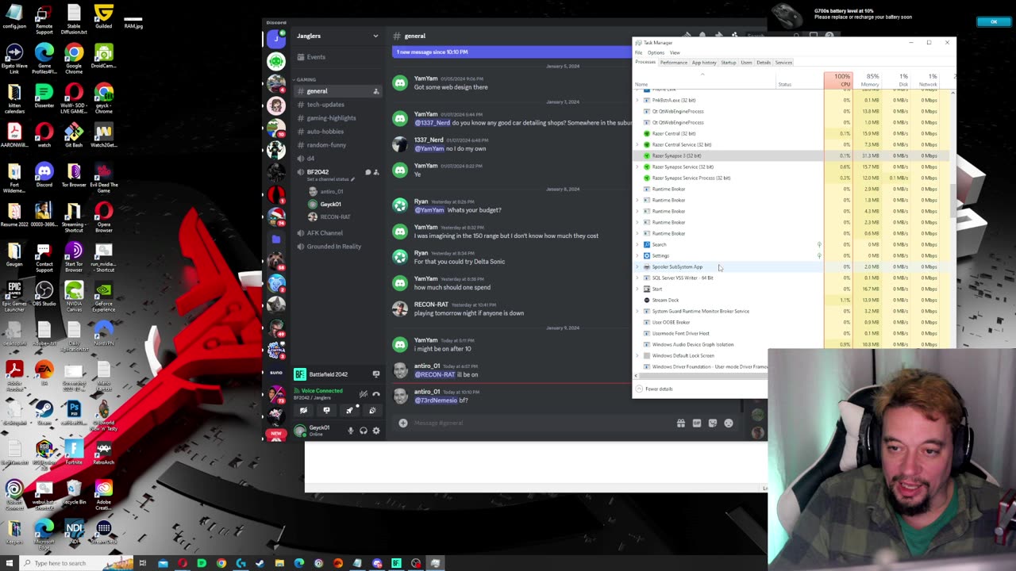This screenshot has height=571, width=1016.
Task: Mute microphone in Discord user panel
Action: (350, 431)
